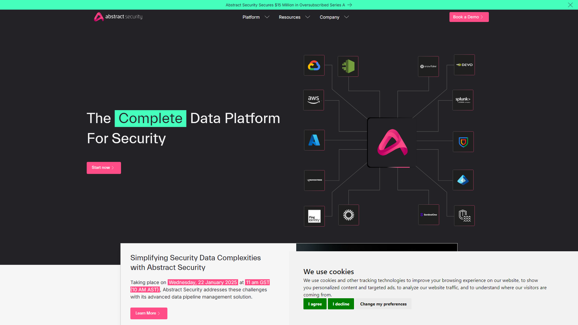Click the 'Wednesday, 22 January 2025' date
This screenshot has width=578, height=325.
point(203,282)
